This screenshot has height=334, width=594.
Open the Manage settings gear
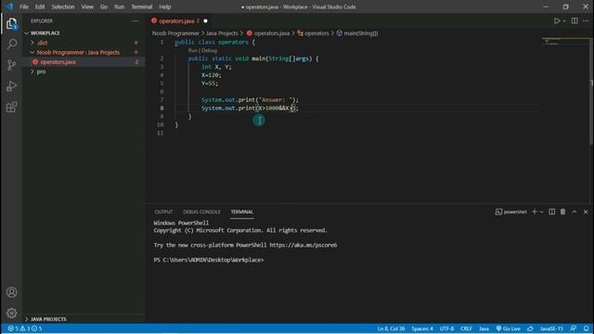point(12,313)
